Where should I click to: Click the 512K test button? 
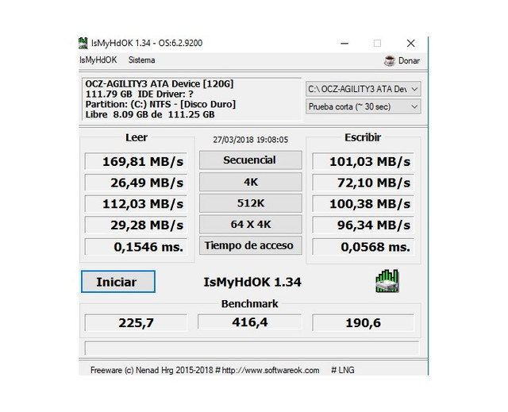point(251,203)
